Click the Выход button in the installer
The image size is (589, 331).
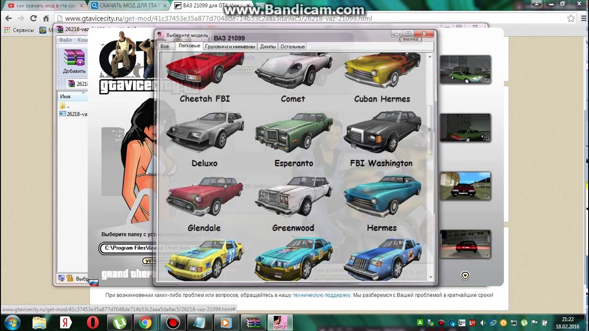click(x=410, y=39)
